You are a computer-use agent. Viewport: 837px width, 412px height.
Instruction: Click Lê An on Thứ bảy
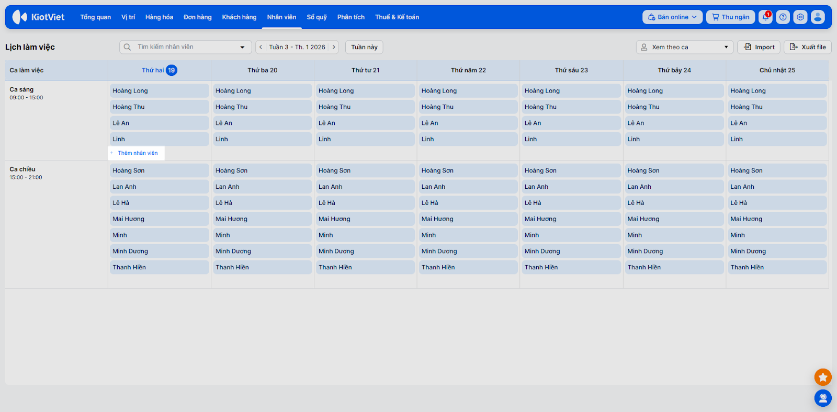674,123
